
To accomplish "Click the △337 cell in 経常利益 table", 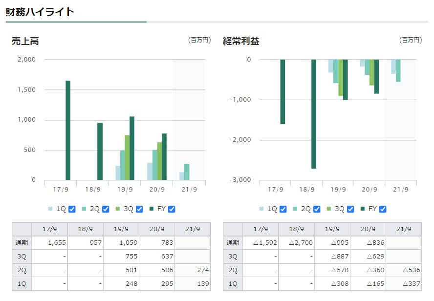I will [x=404, y=284].
